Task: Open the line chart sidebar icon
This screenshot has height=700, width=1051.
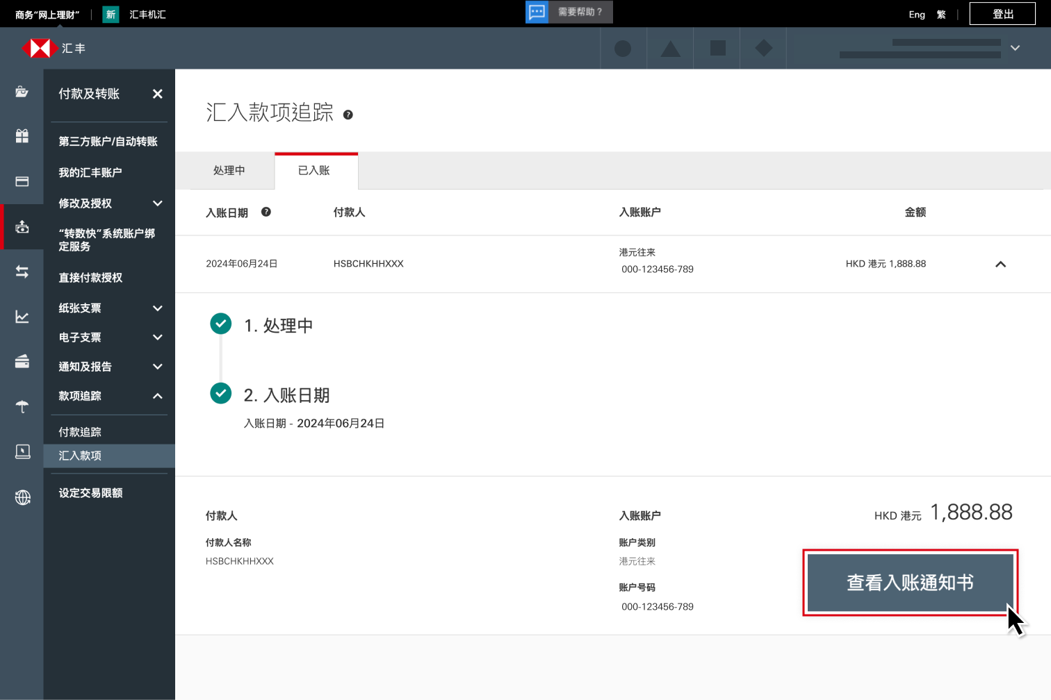Action: pyautogui.click(x=22, y=317)
